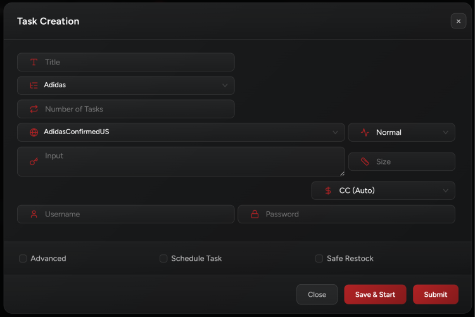Click the text icon in Title field
The image size is (475, 317).
pos(34,62)
